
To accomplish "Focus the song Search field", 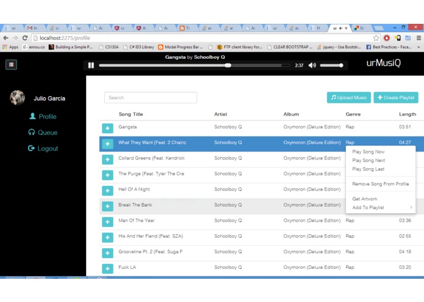I will tap(151, 97).
